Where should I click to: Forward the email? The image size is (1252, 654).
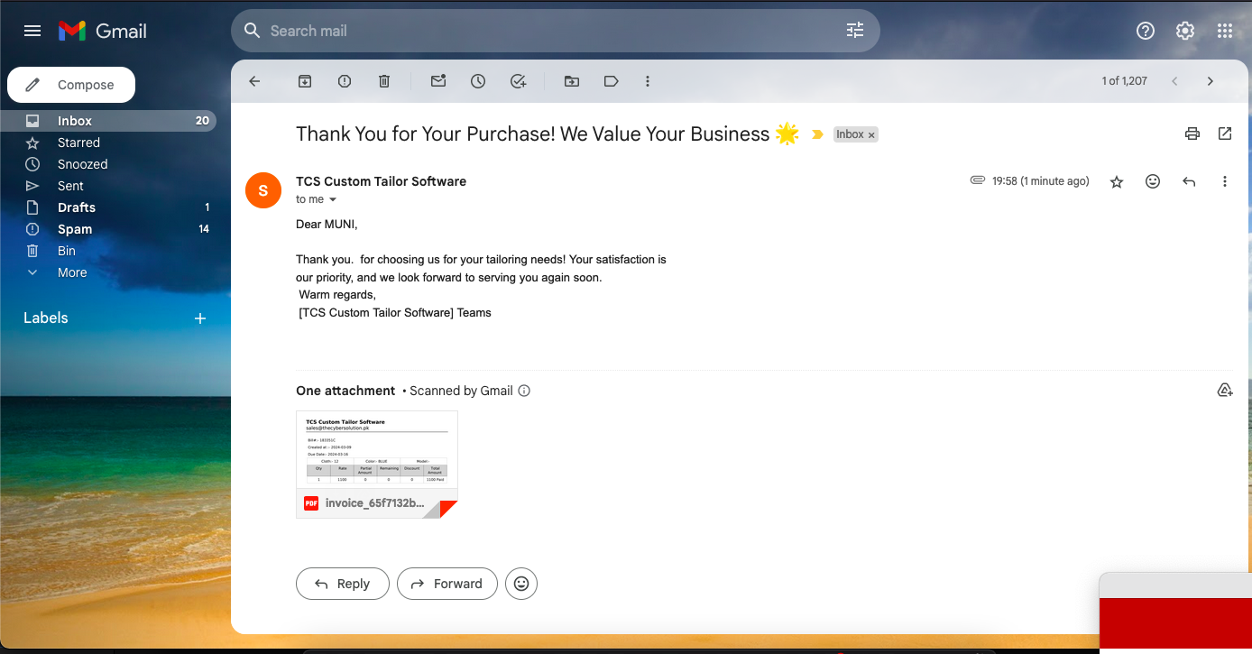click(x=446, y=583)
